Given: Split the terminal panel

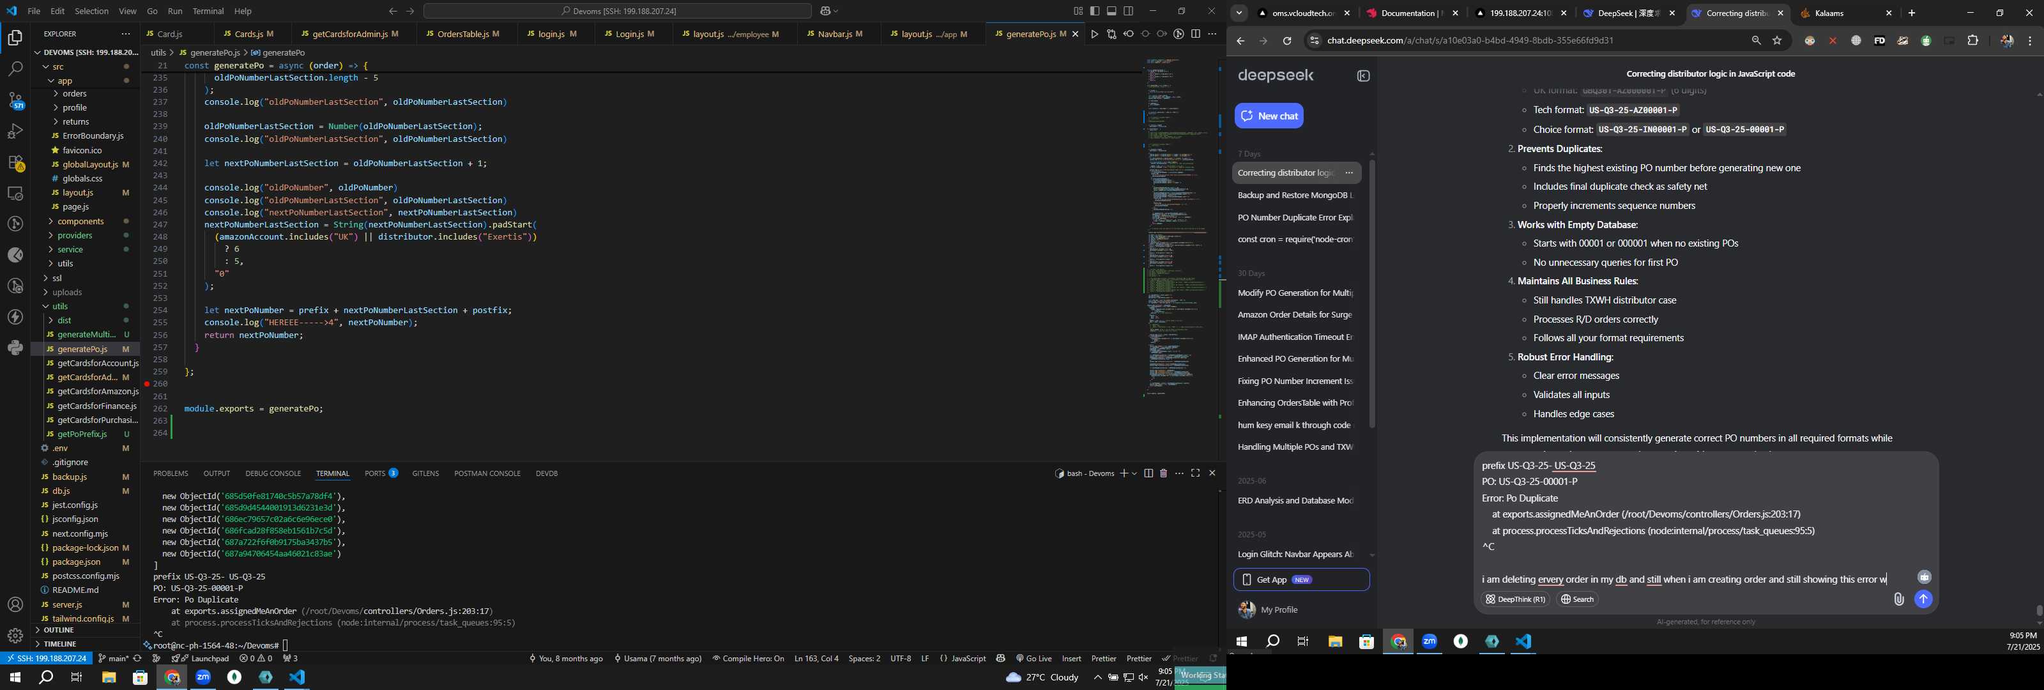Looking at the screenshot, I should coord(1148,473).
